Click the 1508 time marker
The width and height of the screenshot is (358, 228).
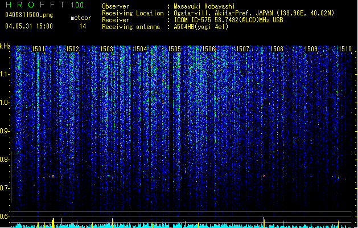277,49
